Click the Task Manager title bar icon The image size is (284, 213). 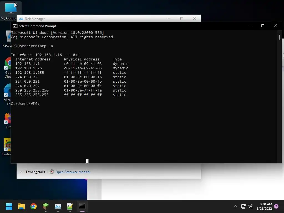click(x=21, y=19)
